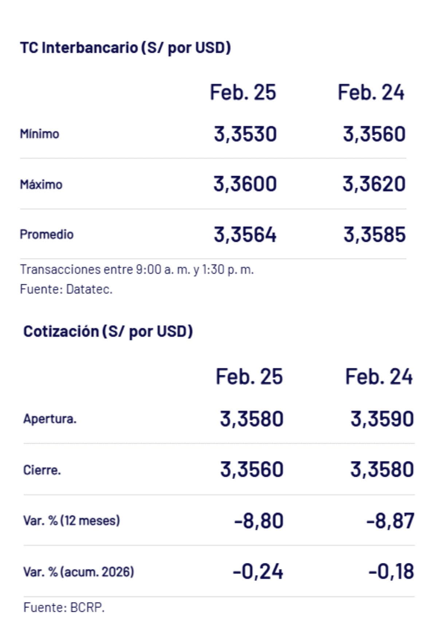Click the Máximo value 3,3620
The width and height of the screenshot is (437, 638).
(374, 184)
